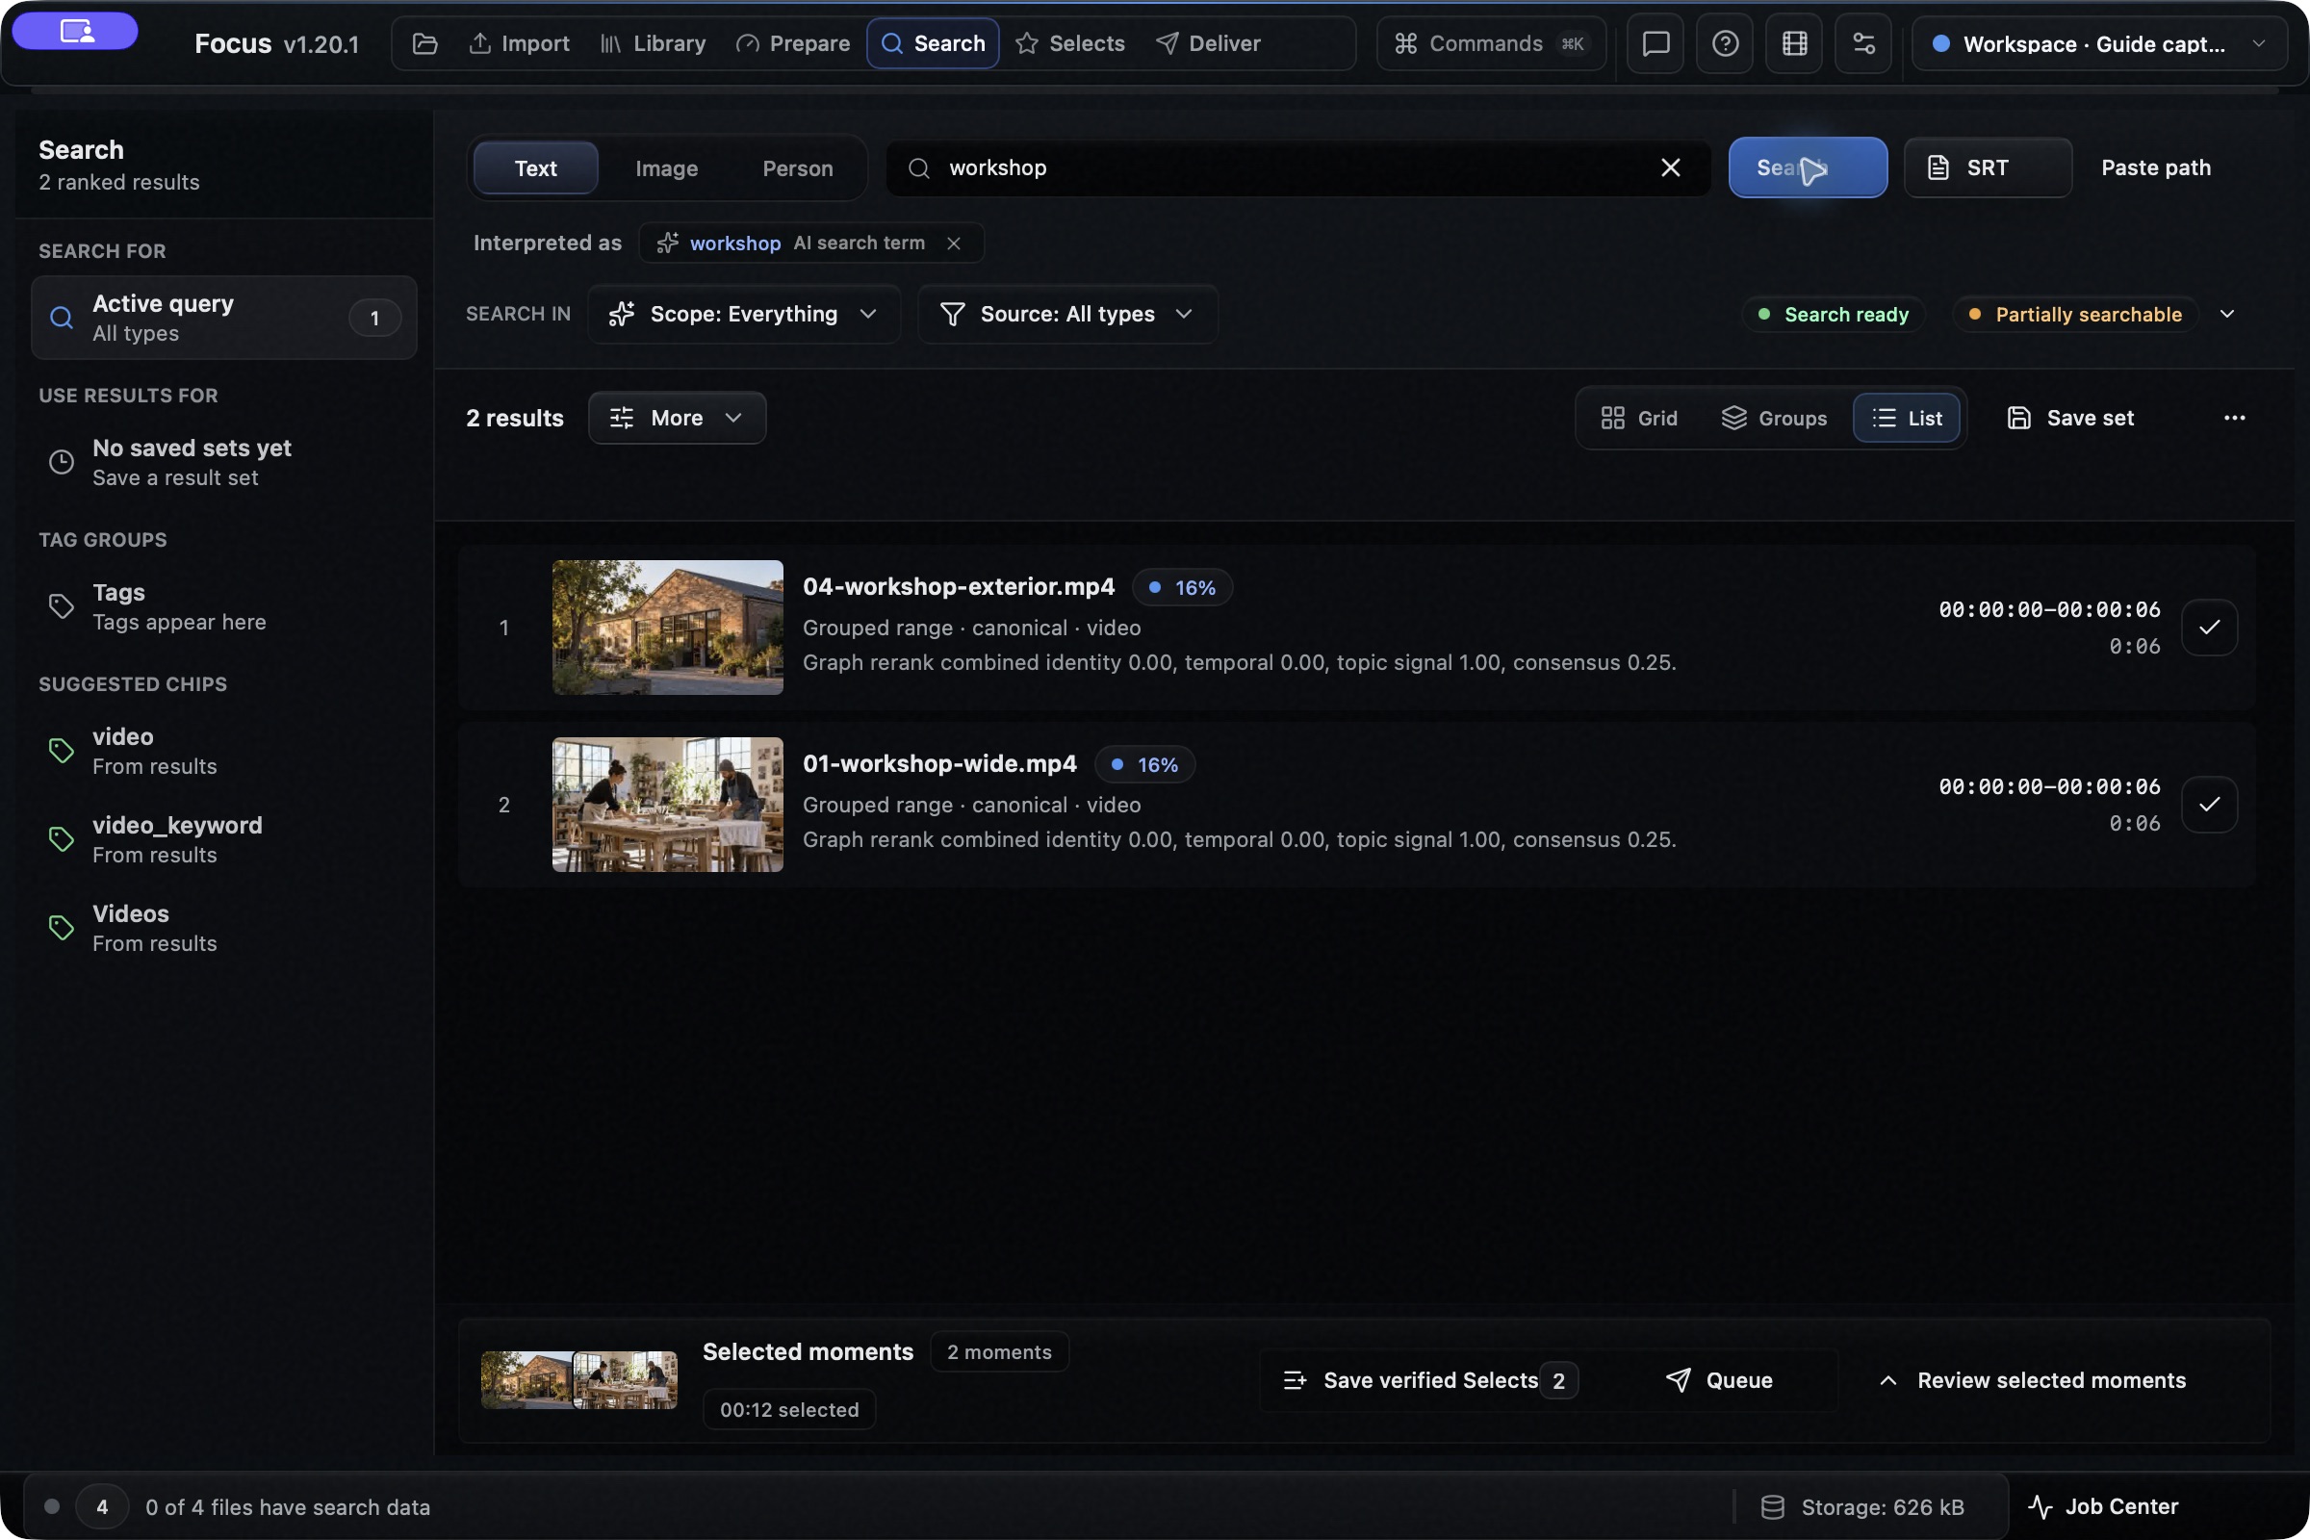Select the Videos suggested chip

click(x=225, y=928)
